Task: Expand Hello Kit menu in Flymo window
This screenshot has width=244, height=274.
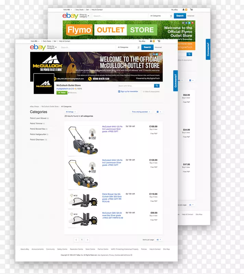Action: [x=68, y=10]
